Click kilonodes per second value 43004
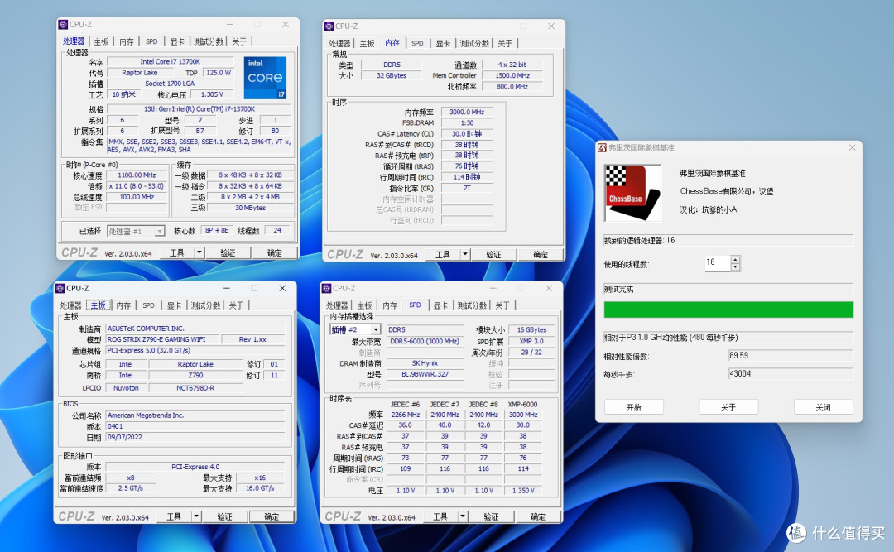Viewport: 894px width, 552px height. point(791,374)
